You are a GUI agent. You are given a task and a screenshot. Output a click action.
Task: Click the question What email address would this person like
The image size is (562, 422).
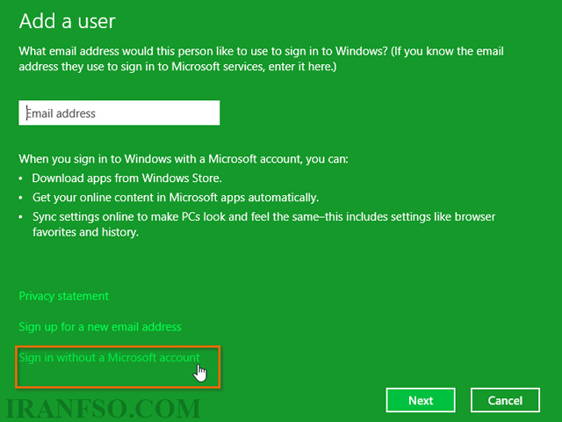(262, 59)
